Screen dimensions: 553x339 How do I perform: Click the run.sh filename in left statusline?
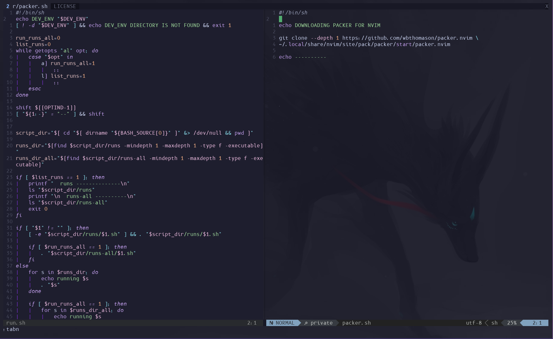pyautogui.click(x=16, y=323)
